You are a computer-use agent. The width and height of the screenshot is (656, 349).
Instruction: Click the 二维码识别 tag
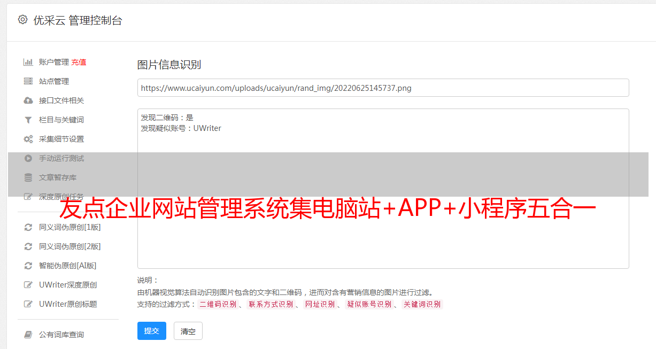pos(218,304)
